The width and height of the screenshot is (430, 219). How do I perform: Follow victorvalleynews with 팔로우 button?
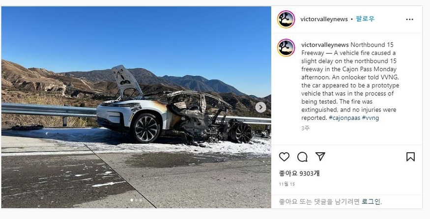point(365,19)
